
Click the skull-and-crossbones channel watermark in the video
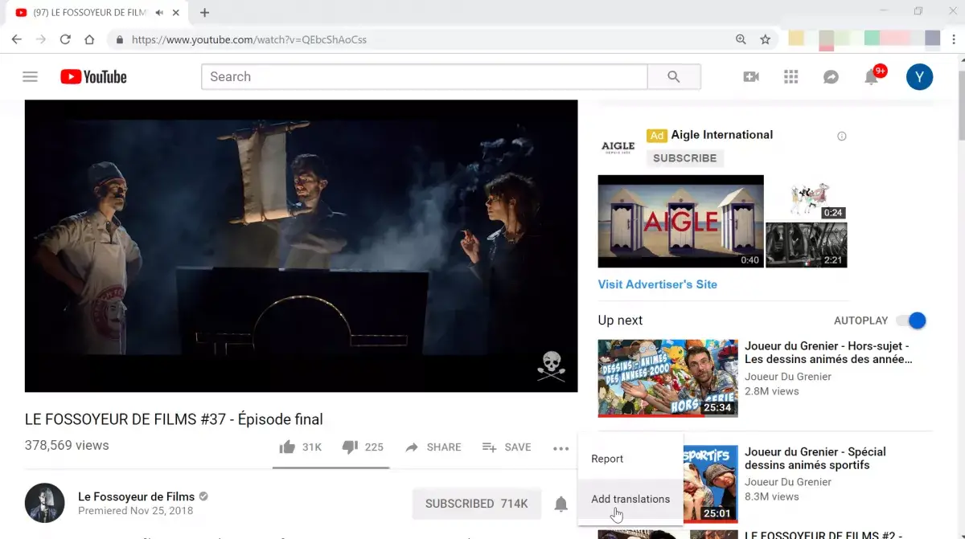(551, 365)
